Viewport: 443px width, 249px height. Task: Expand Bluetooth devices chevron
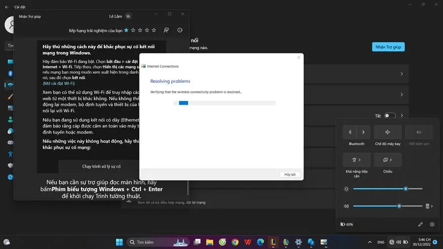(x=363, y=132)
